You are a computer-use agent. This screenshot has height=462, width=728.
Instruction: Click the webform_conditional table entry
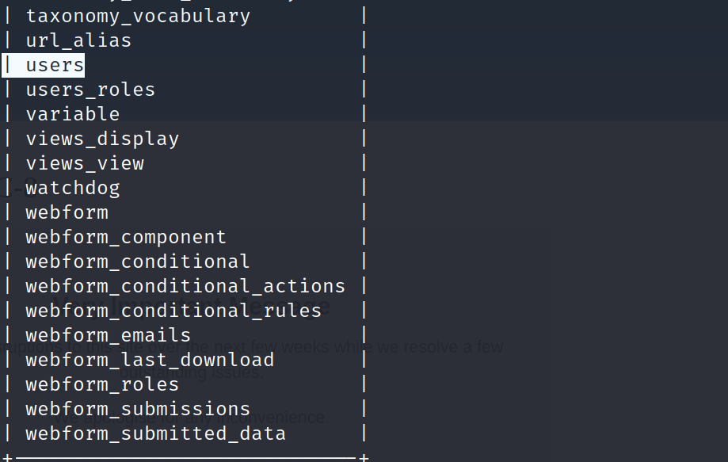[138, 262]
